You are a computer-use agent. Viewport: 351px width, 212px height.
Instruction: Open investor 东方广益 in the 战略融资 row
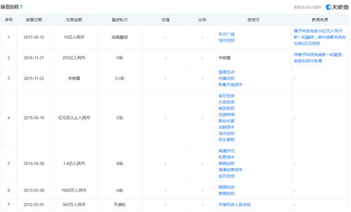[x=227, y=34]
